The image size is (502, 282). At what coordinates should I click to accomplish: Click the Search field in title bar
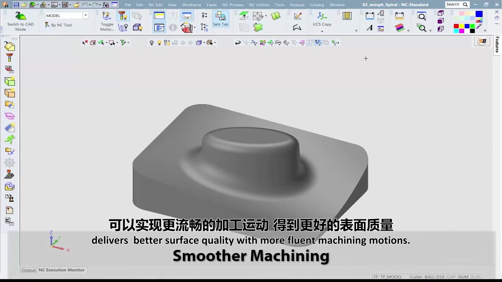tap(454, 5)
